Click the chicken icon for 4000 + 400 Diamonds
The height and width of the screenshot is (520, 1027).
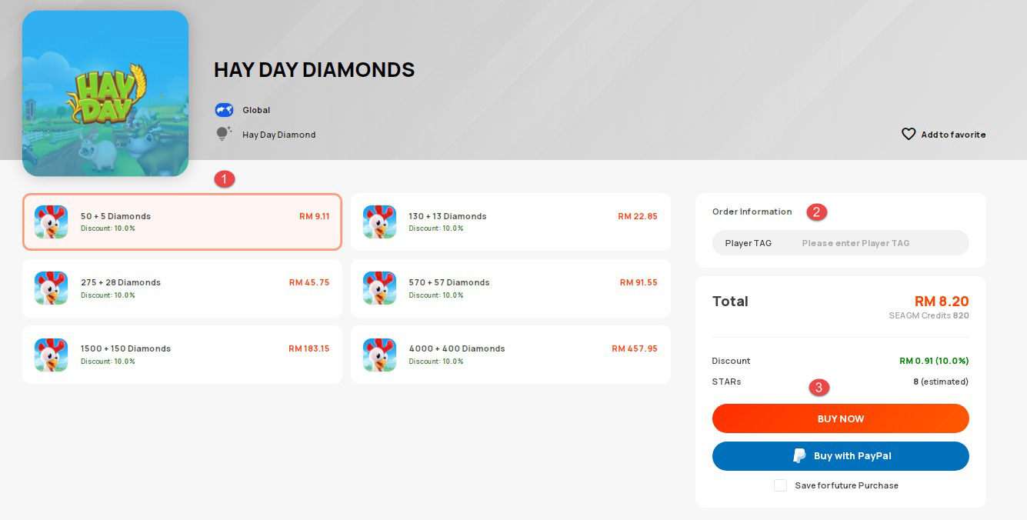click(379, 355)
